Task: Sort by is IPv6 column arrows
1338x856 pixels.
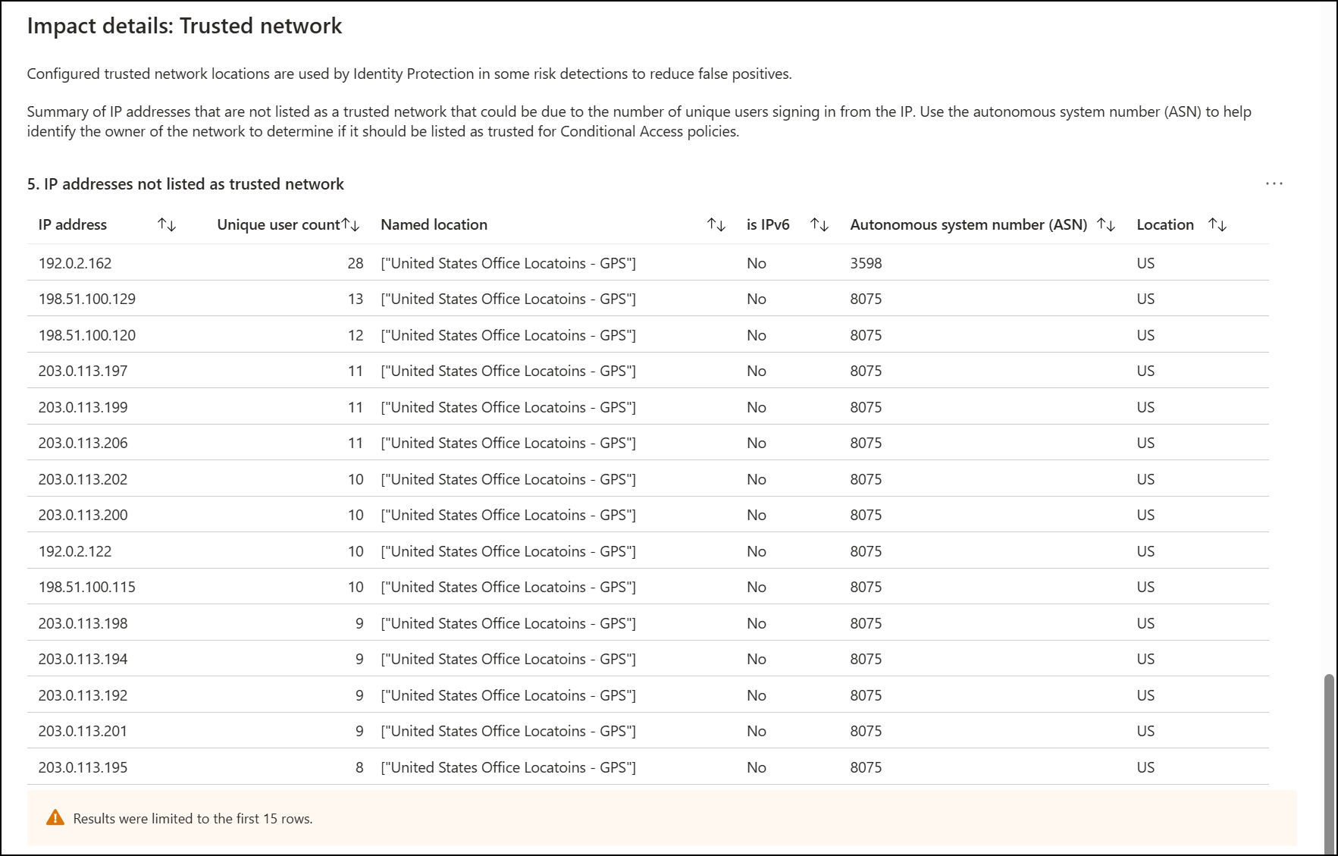Action: click(x=819, y=224)
